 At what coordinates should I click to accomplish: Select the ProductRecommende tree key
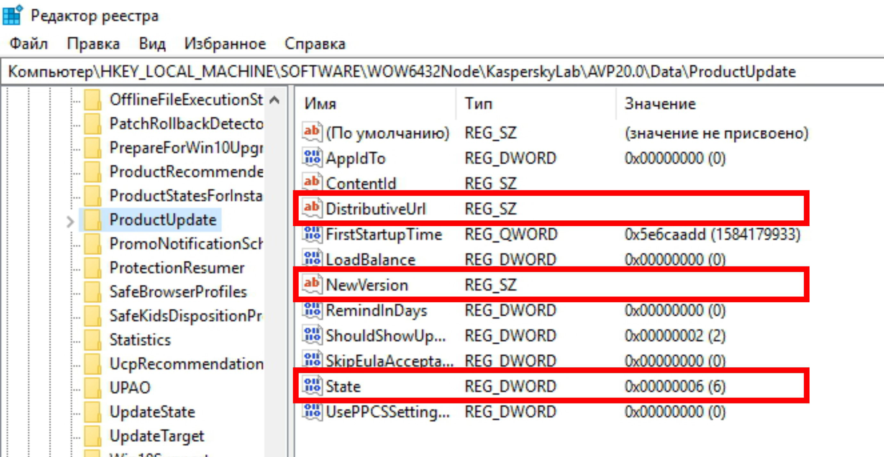[186, 172]
